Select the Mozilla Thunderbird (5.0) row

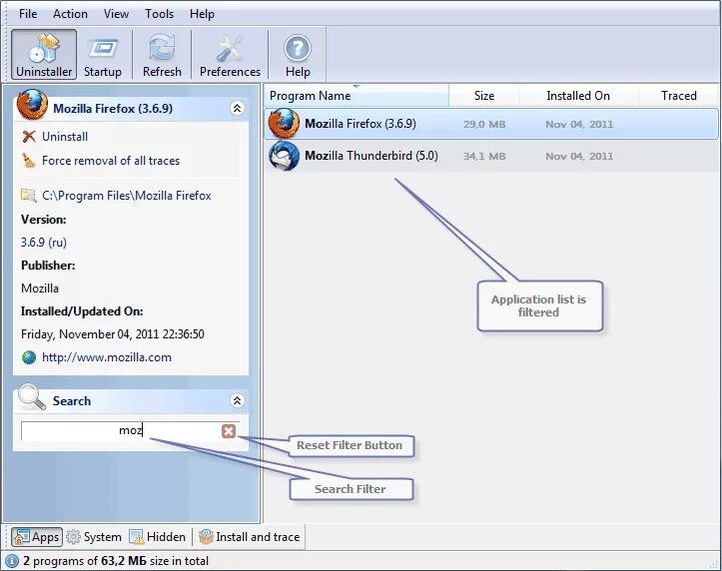[491, 156]
